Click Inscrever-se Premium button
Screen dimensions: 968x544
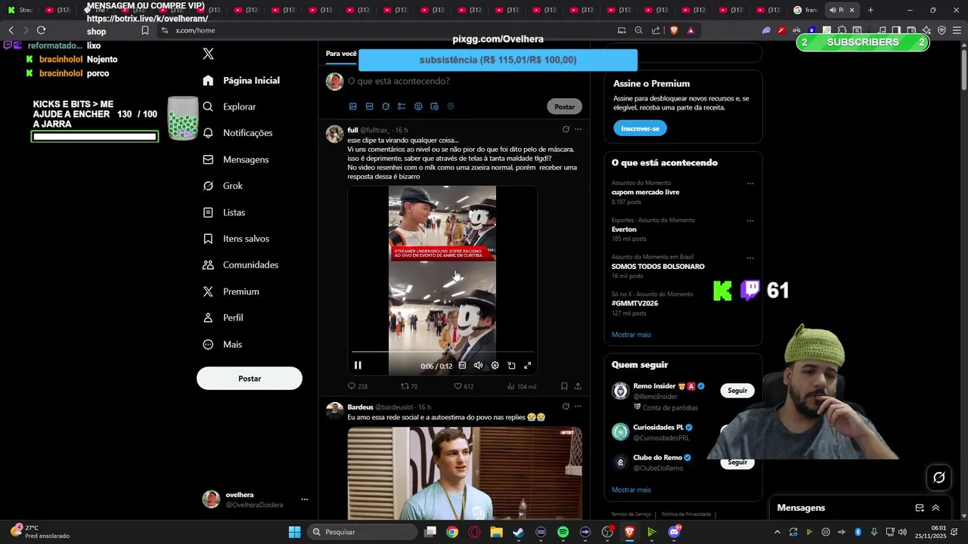pos(640,128)
